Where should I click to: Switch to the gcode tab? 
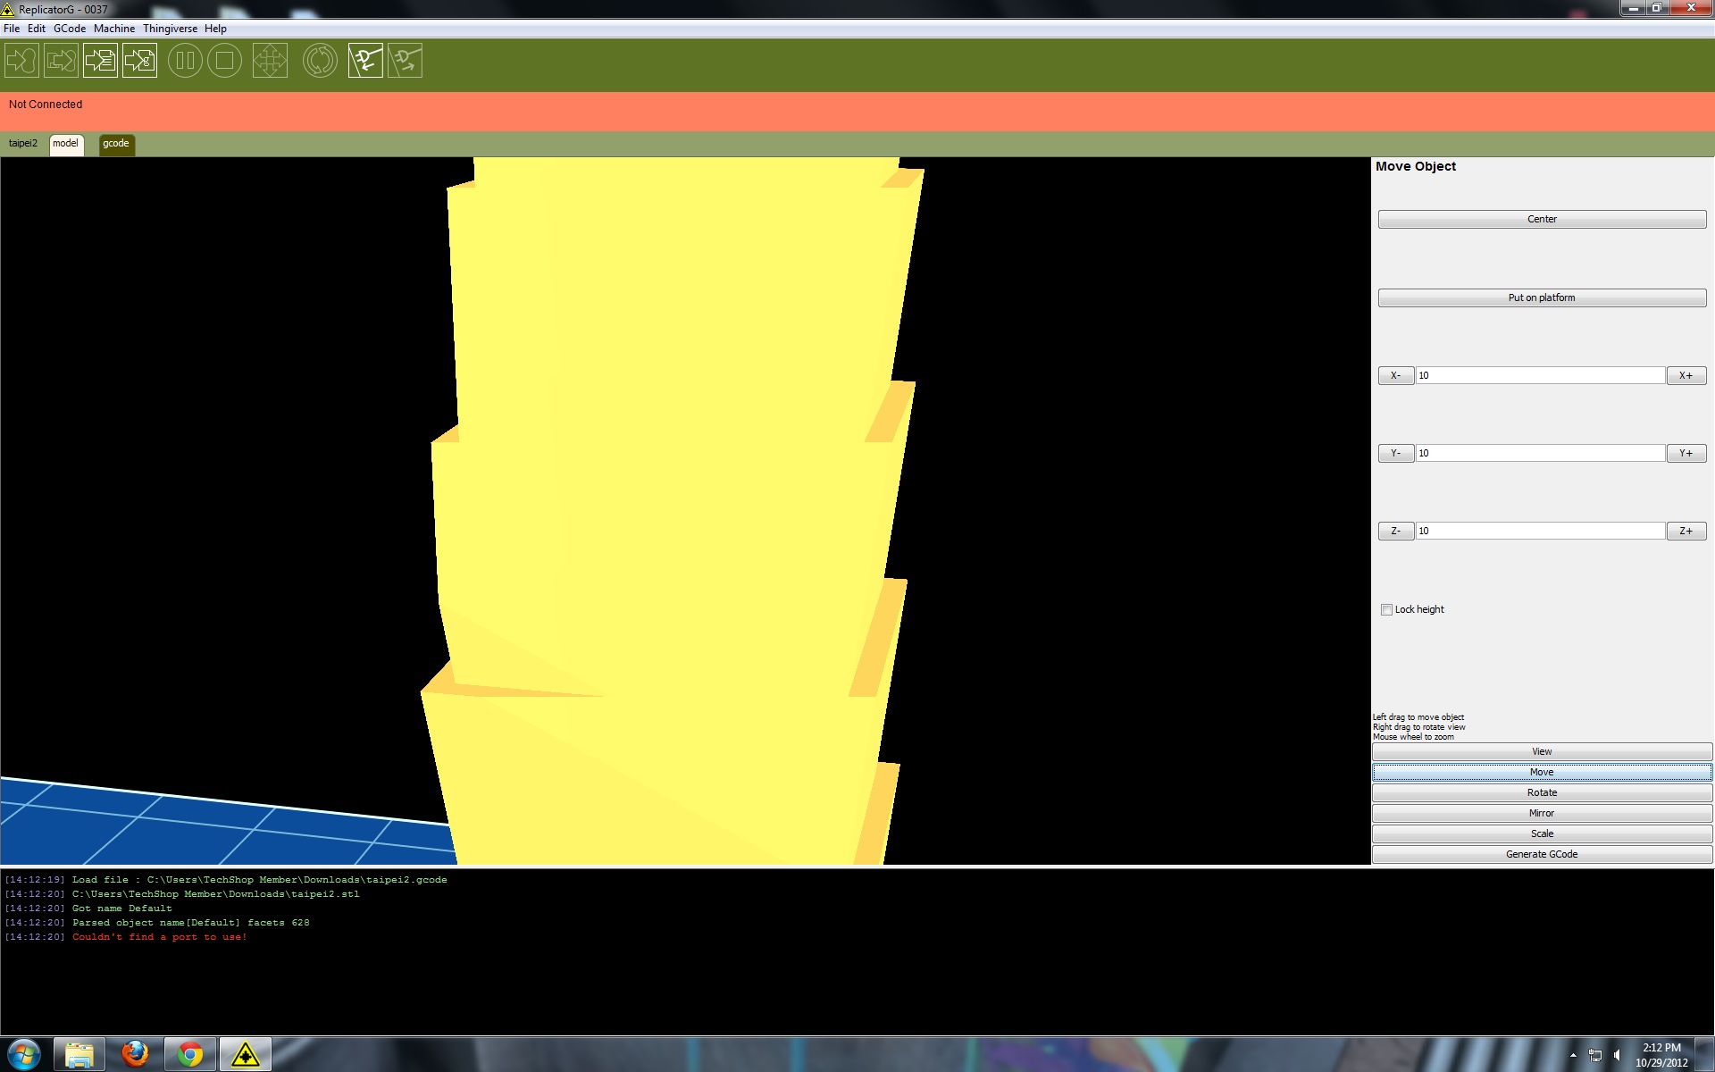[116, 144]
